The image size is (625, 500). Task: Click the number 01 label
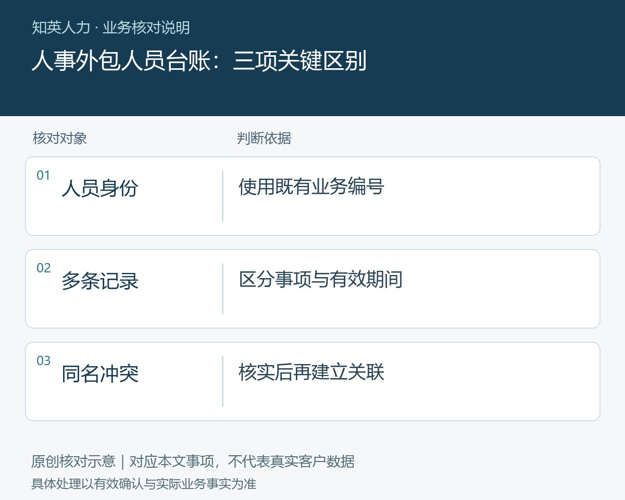[x=43, y=176]
